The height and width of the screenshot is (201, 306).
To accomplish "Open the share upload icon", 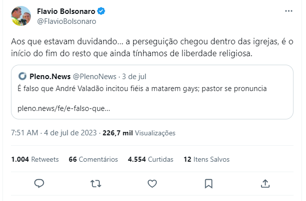I will [x=265, y=184].
